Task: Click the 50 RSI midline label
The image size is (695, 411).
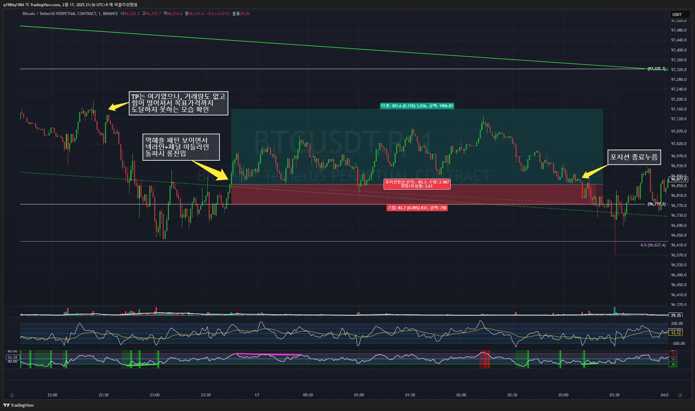Action: click(x=673, y=359)
